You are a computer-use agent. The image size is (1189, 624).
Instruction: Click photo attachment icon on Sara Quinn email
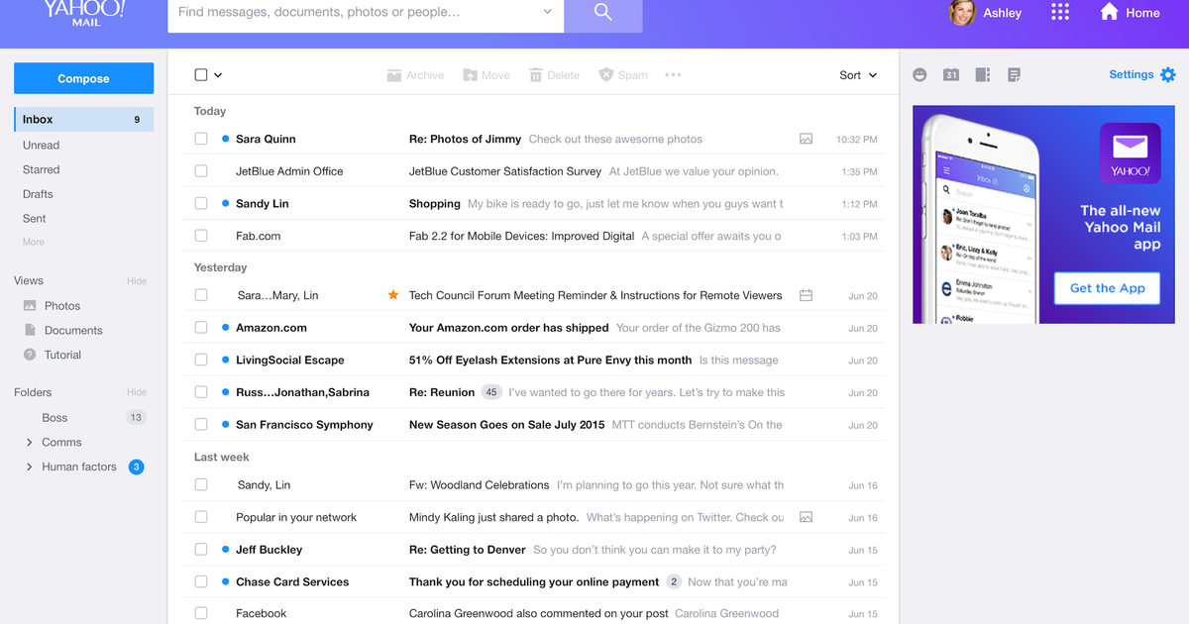[807, 140]
